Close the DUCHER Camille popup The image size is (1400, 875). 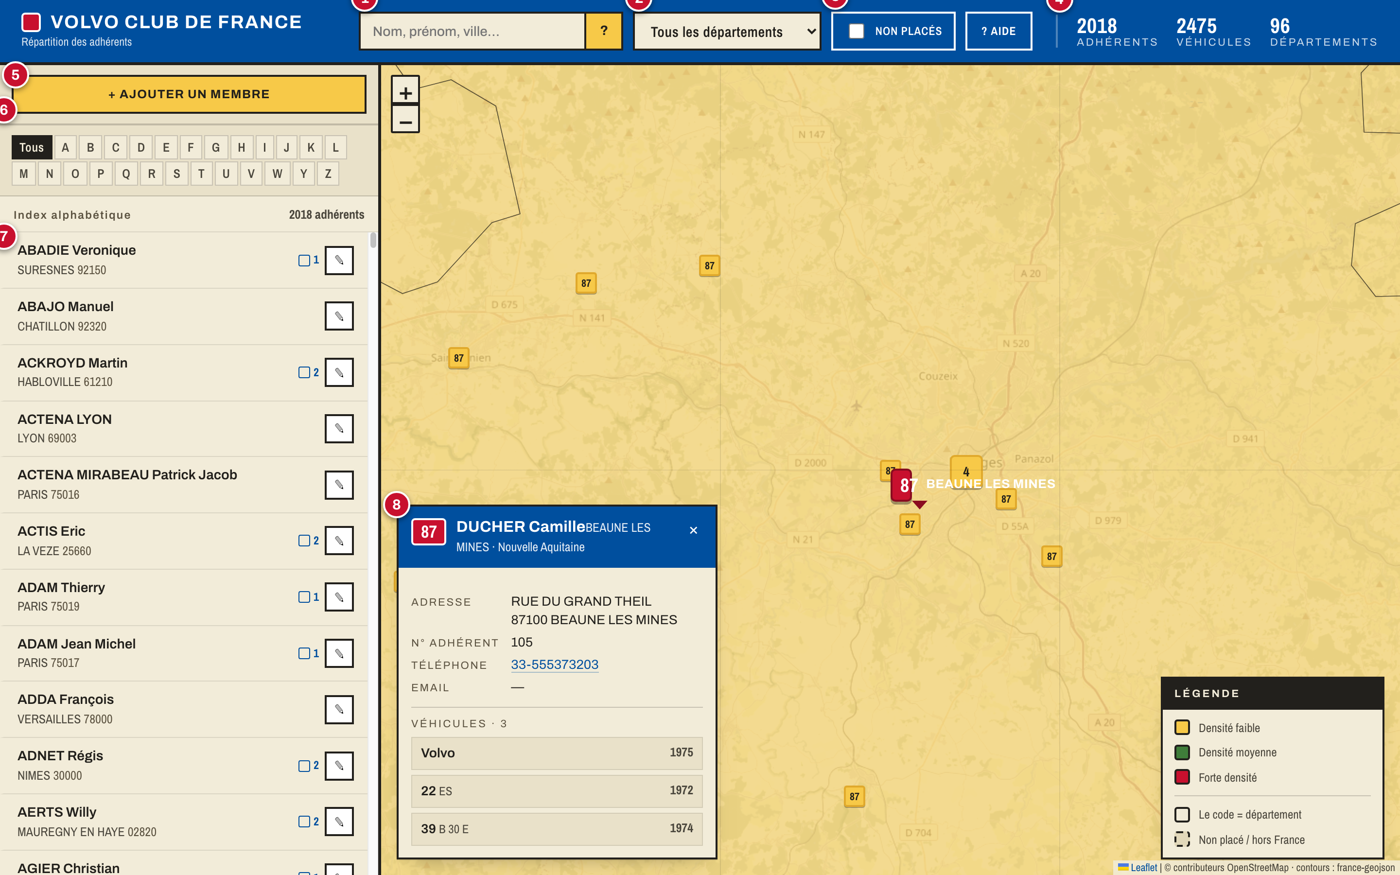tap(693, 530)
